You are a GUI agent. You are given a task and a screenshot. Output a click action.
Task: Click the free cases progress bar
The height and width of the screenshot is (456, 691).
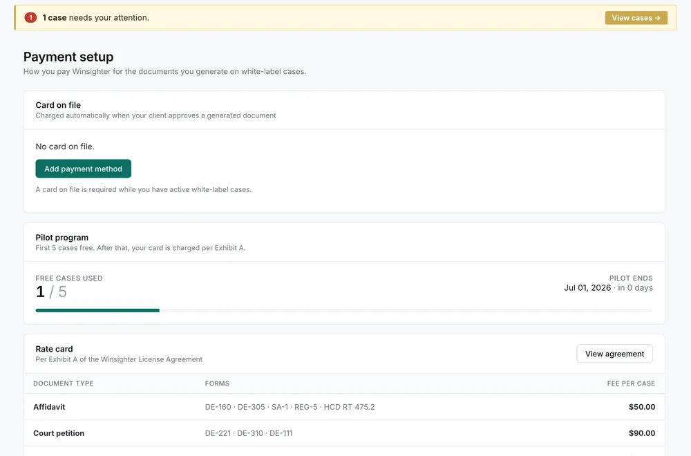pos(343,310)
